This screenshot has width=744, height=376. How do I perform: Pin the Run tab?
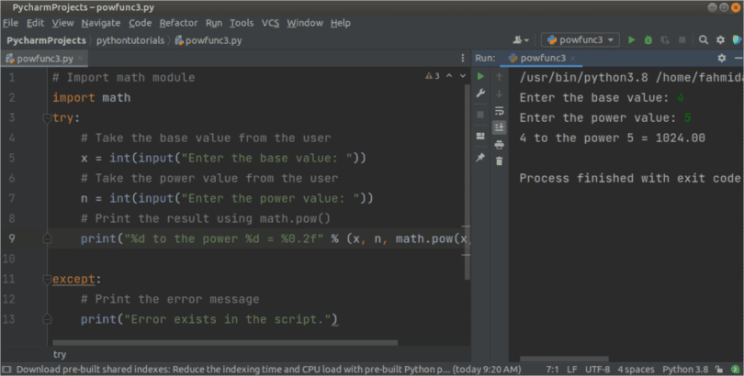[480, 157]
